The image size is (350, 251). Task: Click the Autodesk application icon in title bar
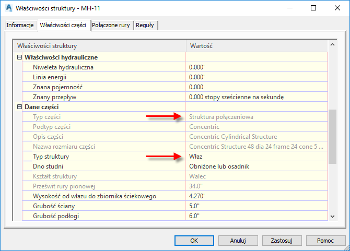click(9, 8)
